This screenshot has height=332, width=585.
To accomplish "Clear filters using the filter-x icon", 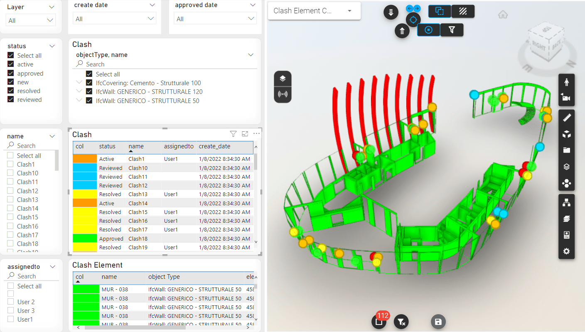I will coord(401,321).
